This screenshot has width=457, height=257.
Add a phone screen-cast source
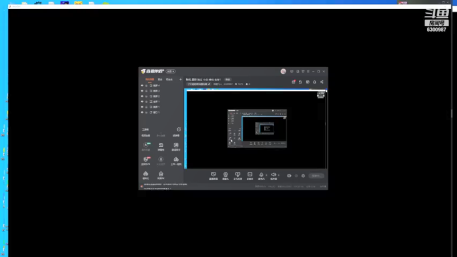coord(238,176)
